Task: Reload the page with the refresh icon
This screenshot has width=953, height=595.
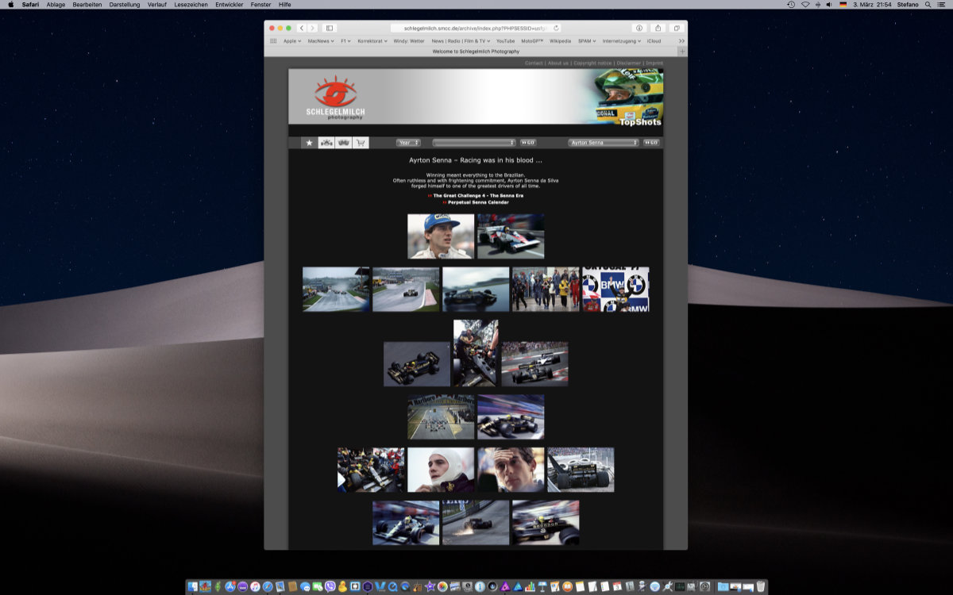Action: [556, 28]
